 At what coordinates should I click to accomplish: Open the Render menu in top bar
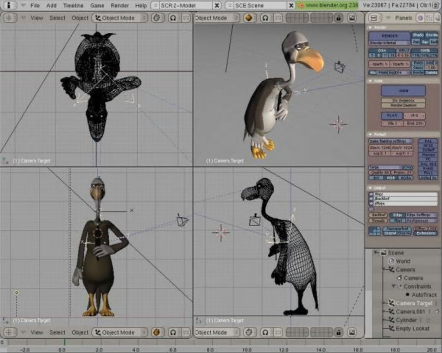pyautogui.click(x=120, y=6)
